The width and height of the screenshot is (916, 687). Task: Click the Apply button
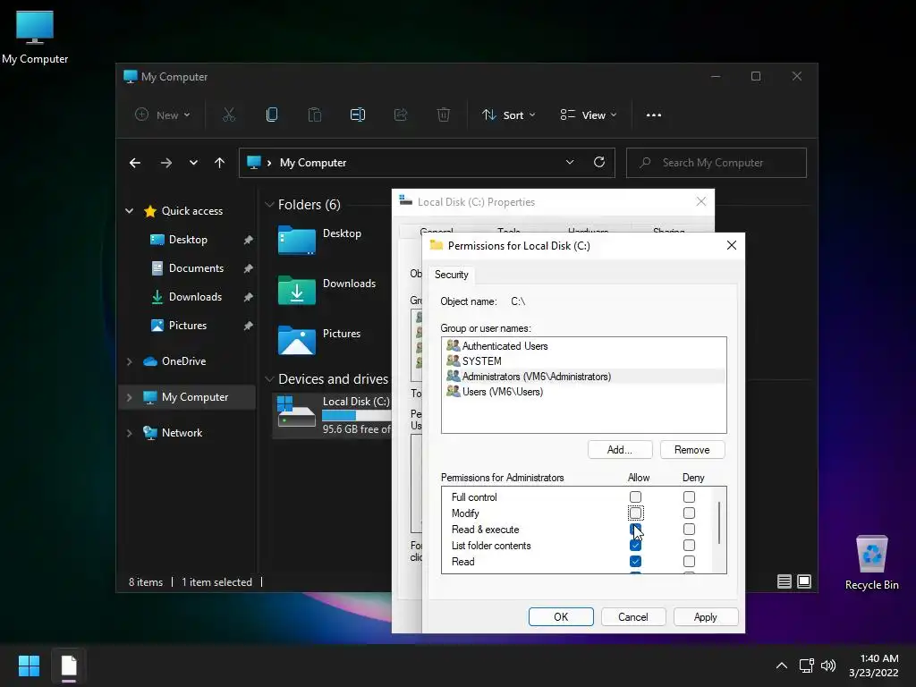click(x=706, y=617)
